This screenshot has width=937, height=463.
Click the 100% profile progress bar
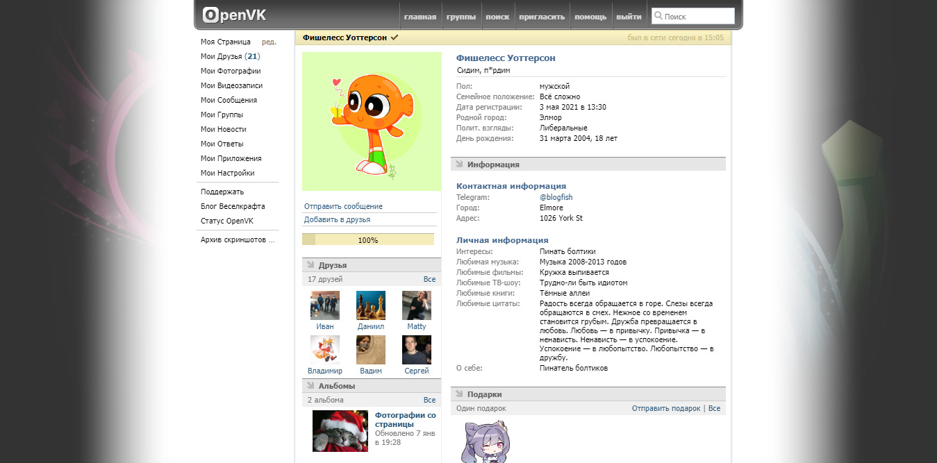pyautogui.click(x=368, y=239)
